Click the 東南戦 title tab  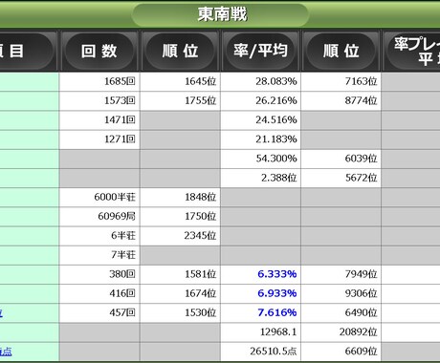click(220, 14)
